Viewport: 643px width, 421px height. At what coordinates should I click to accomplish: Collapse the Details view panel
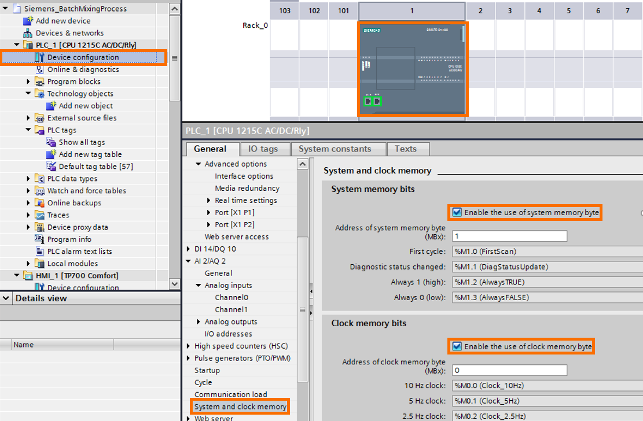click(6, 298)
